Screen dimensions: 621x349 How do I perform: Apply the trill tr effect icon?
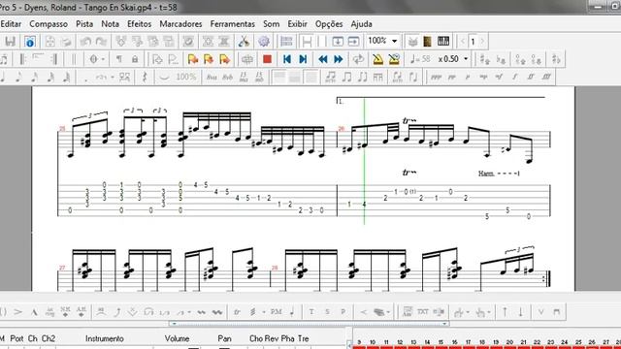click(x=237, y=312)
